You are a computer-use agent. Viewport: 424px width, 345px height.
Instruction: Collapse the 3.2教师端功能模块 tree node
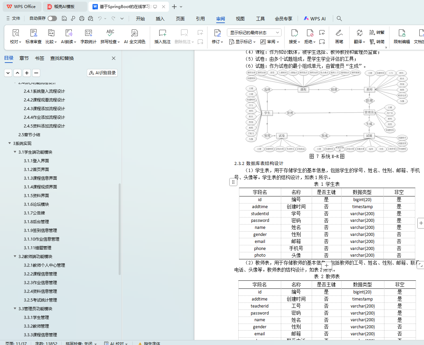coord(15,256)
